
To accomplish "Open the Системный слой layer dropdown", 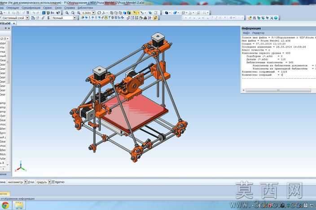I will pos(27,18).
